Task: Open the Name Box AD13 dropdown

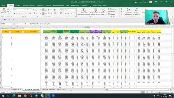Action: pos(11,24)
